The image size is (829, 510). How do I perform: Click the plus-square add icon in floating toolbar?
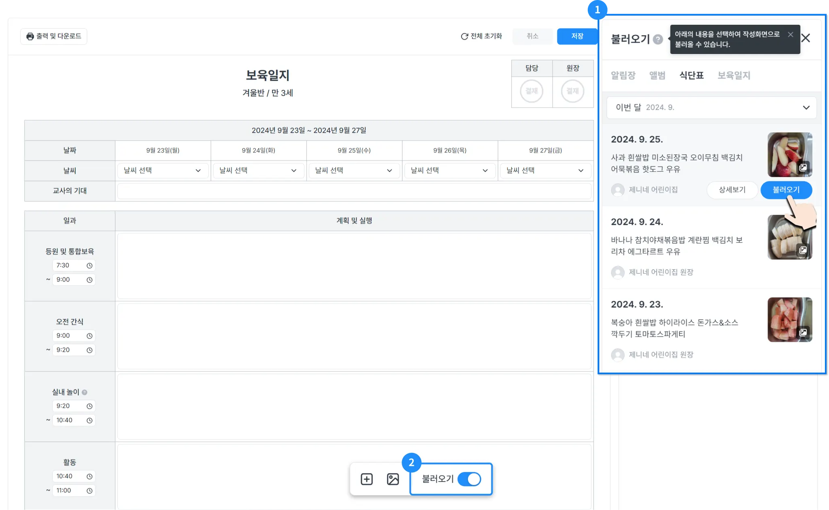click(x=367, y=479)
